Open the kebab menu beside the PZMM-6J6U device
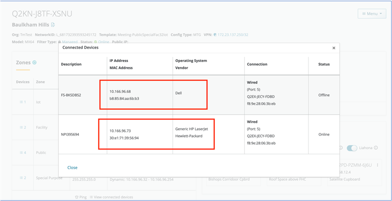This screenshot has width=392, height=201. tap(377, 165)
